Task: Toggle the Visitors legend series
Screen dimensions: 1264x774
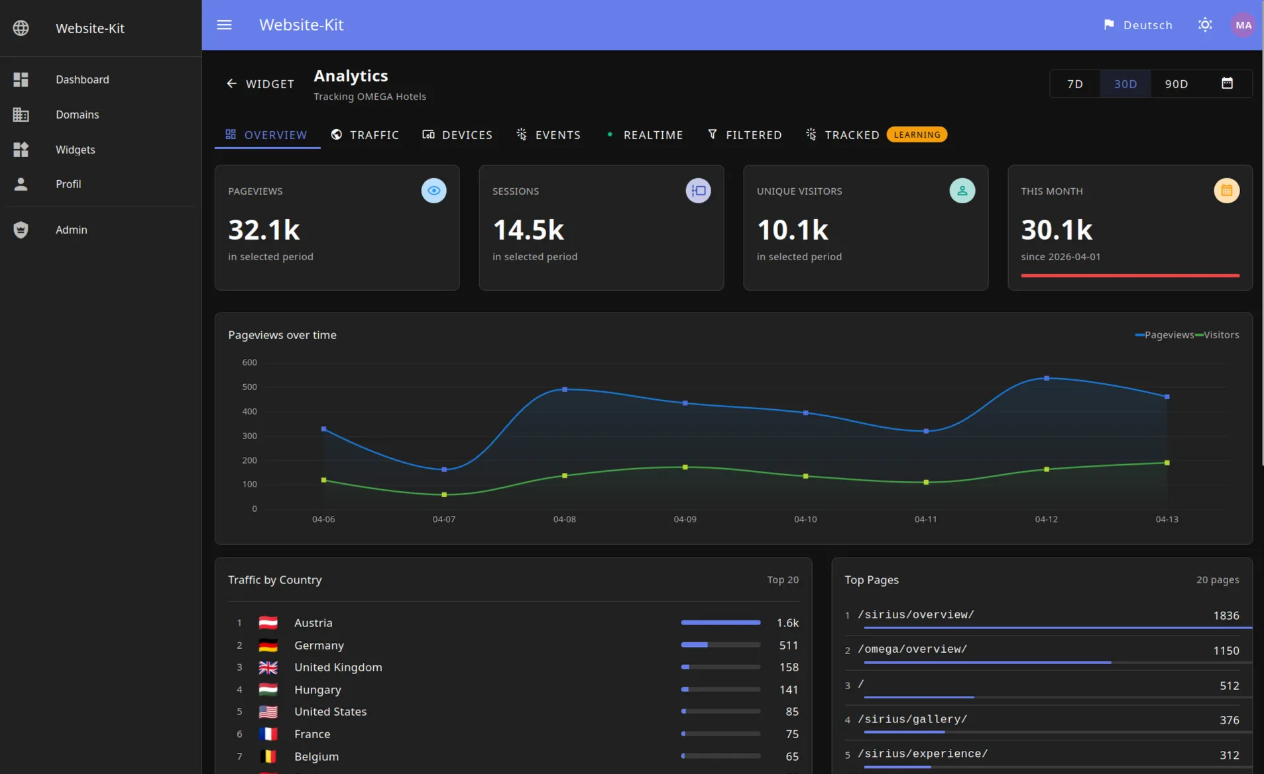Action: pos(1217,335)
